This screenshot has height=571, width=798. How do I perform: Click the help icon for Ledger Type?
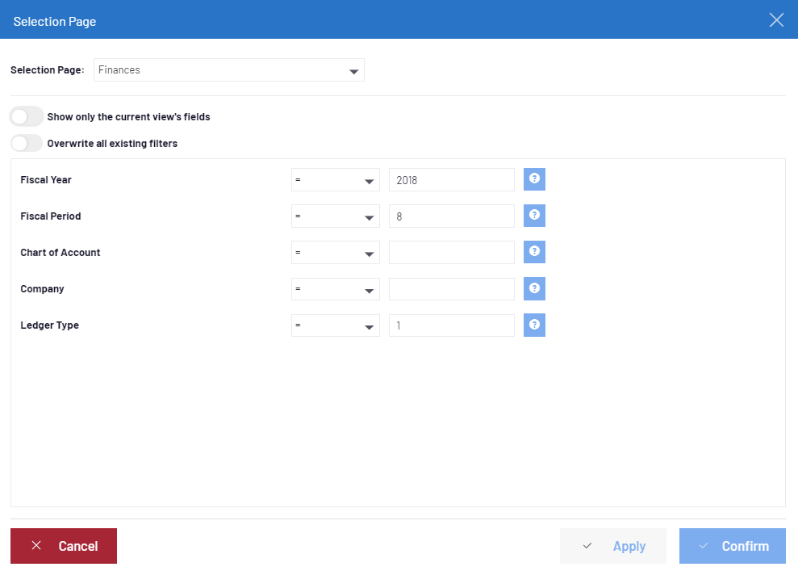tap(534, 325)
